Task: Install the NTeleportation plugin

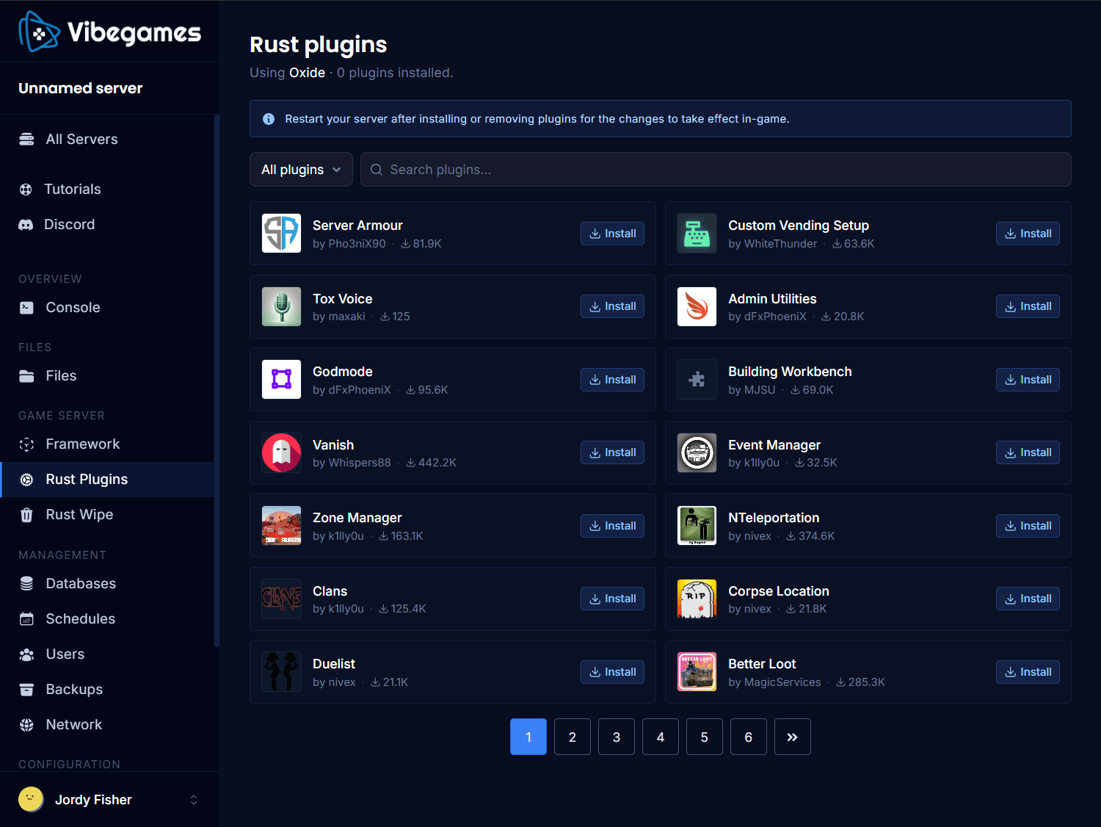Action: [x=1028, y=526]
